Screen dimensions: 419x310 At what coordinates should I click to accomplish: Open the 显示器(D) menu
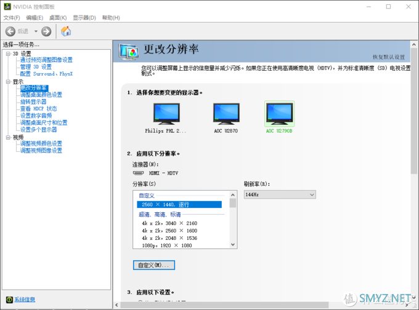point(84,18)
